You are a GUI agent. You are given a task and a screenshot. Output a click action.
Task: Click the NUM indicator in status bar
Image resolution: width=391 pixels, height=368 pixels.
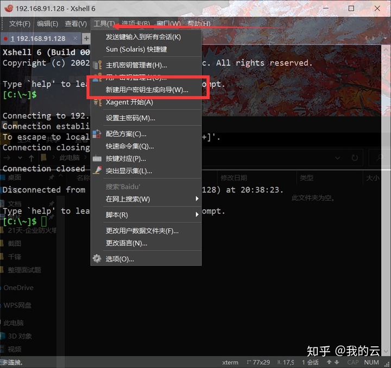click(371, 362)
